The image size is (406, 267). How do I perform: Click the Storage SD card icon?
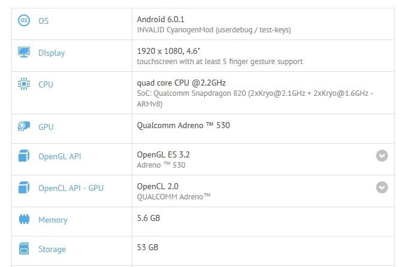pos(25,249)
